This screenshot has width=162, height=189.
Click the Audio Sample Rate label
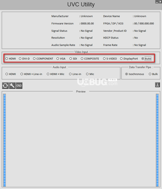[x=63, y=45]
